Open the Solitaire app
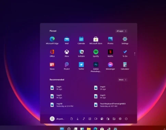 [x=81, y=53]
